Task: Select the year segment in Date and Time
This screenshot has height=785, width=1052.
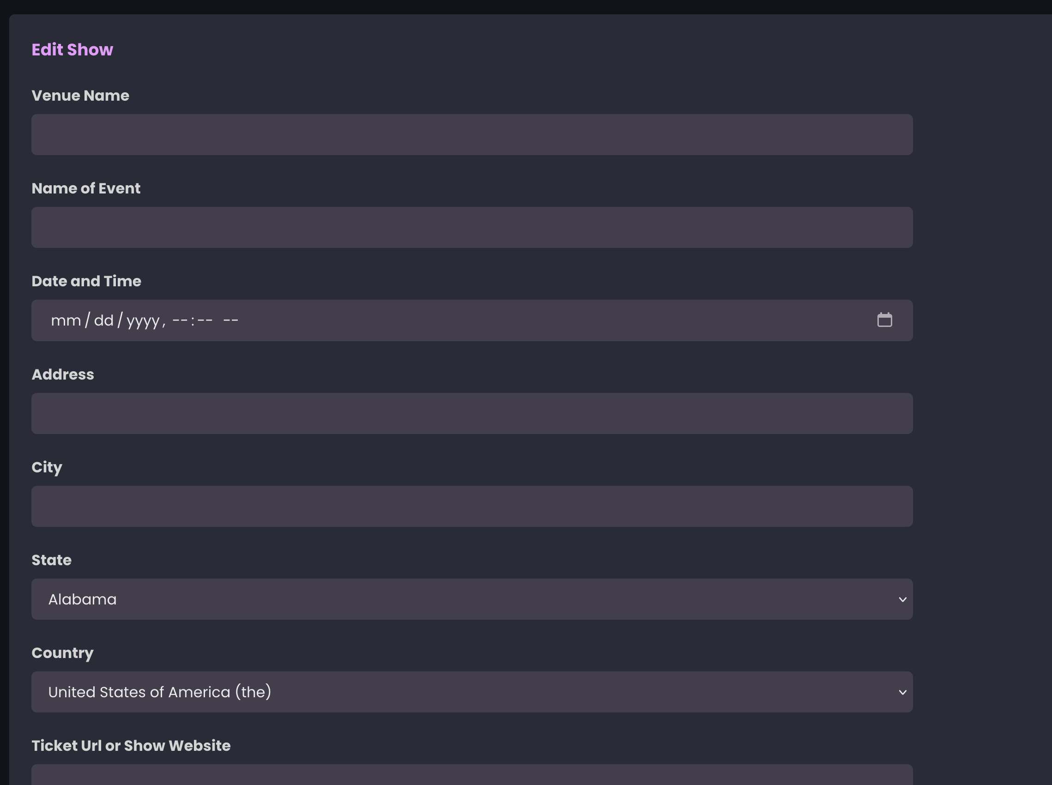Action: pyautogui.click(x=143, y=320)
